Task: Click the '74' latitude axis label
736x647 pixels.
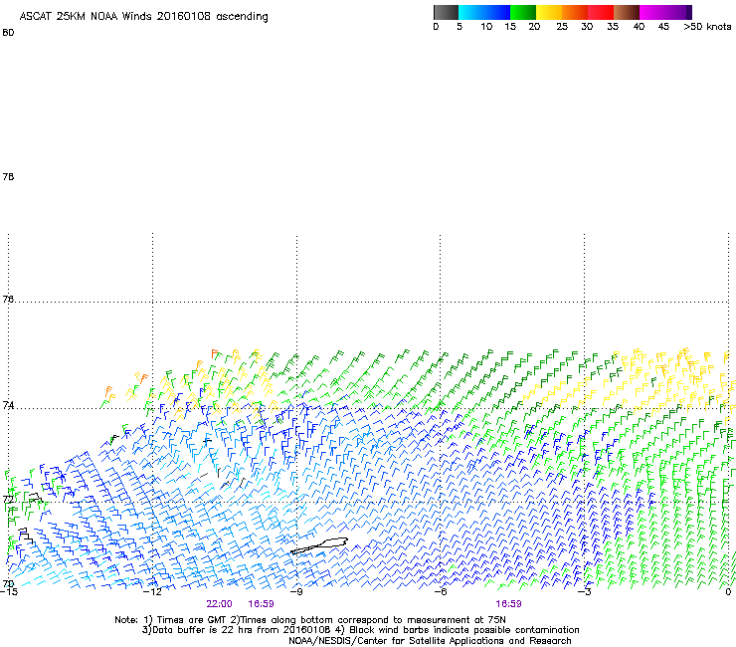Action: [8, 405]
